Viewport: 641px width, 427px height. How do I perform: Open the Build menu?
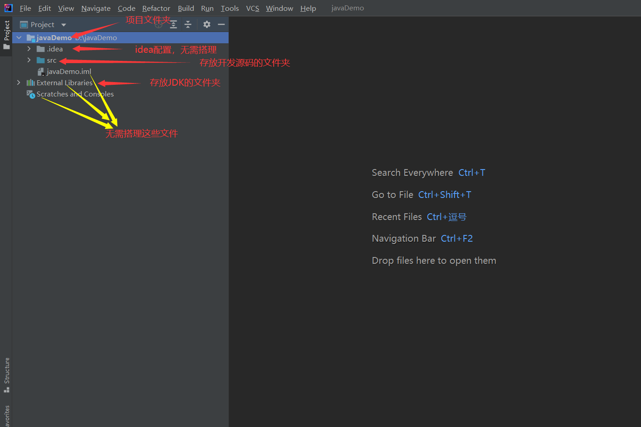(186, 8)
